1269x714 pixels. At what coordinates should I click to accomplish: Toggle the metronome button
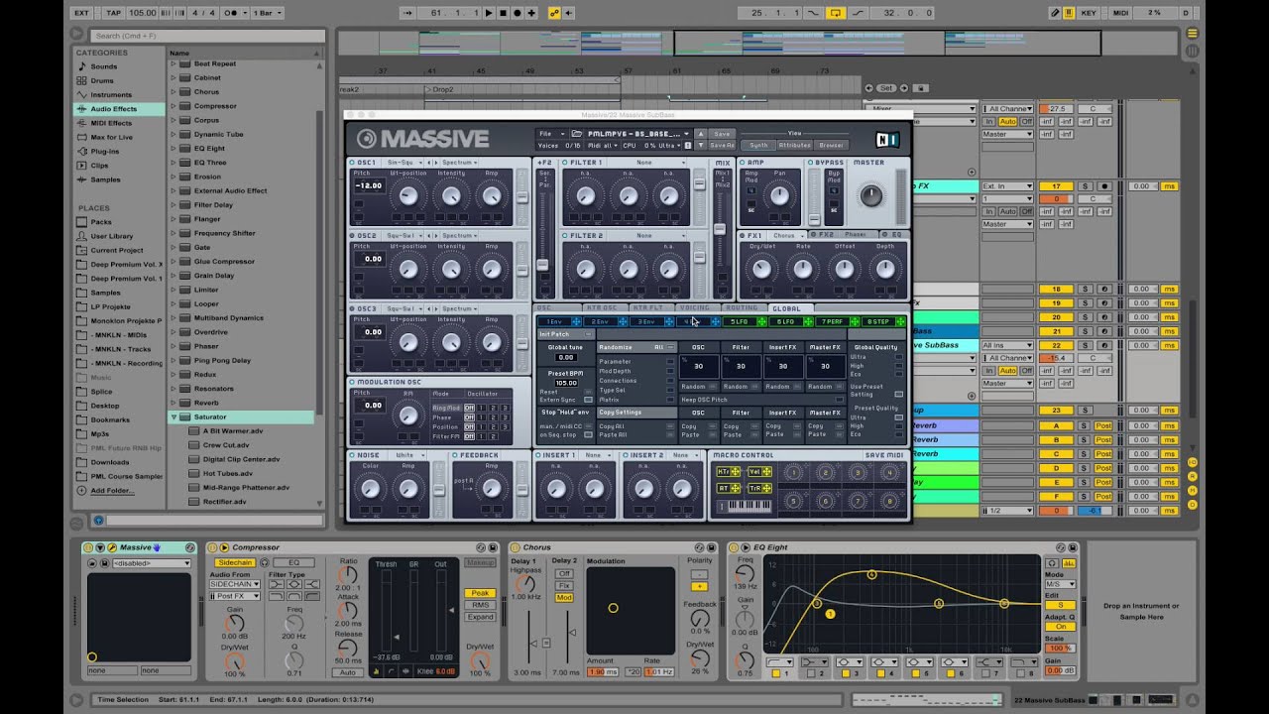(x=232, y=13)
